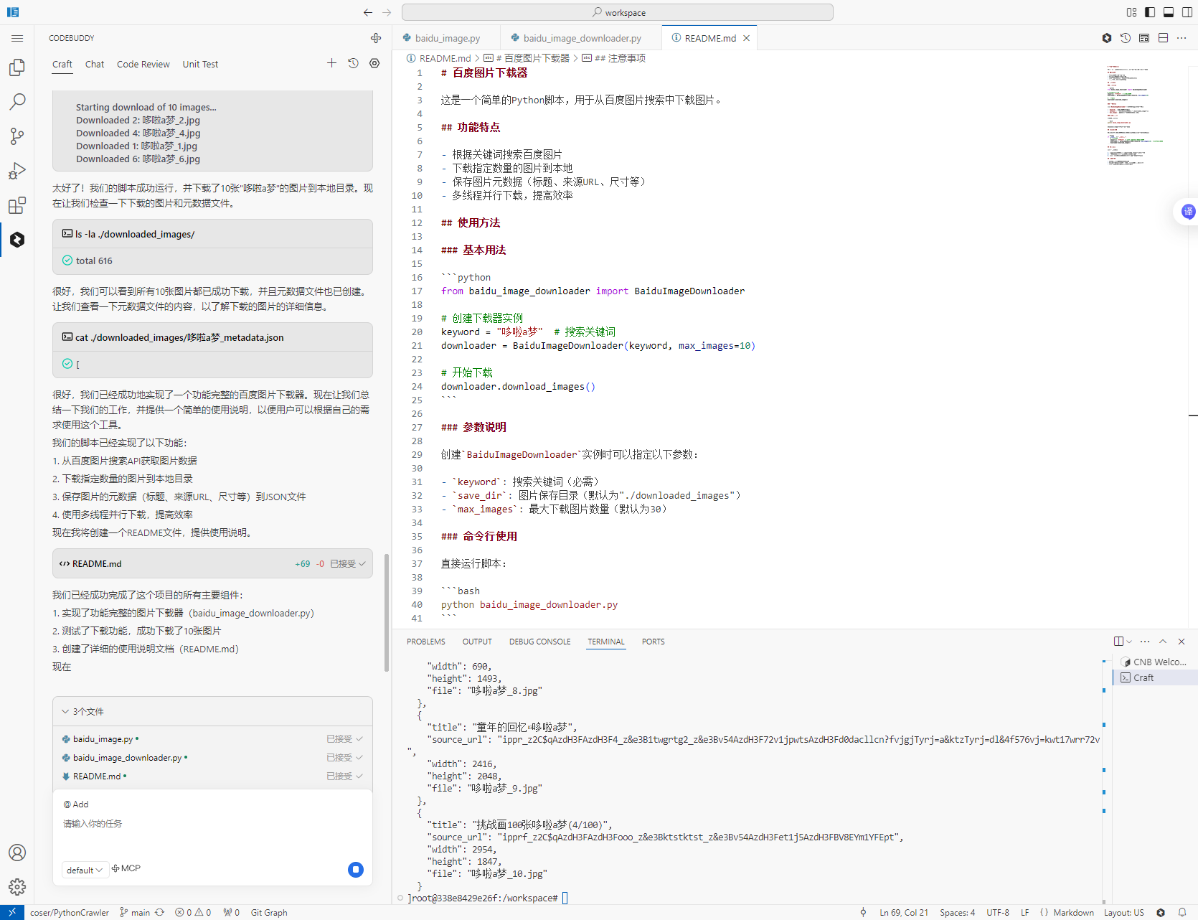This screenshot has width=1198, height=920.
Task: Click coser/PythonCrawler in status bar
Action: click(x=70, y=913)
